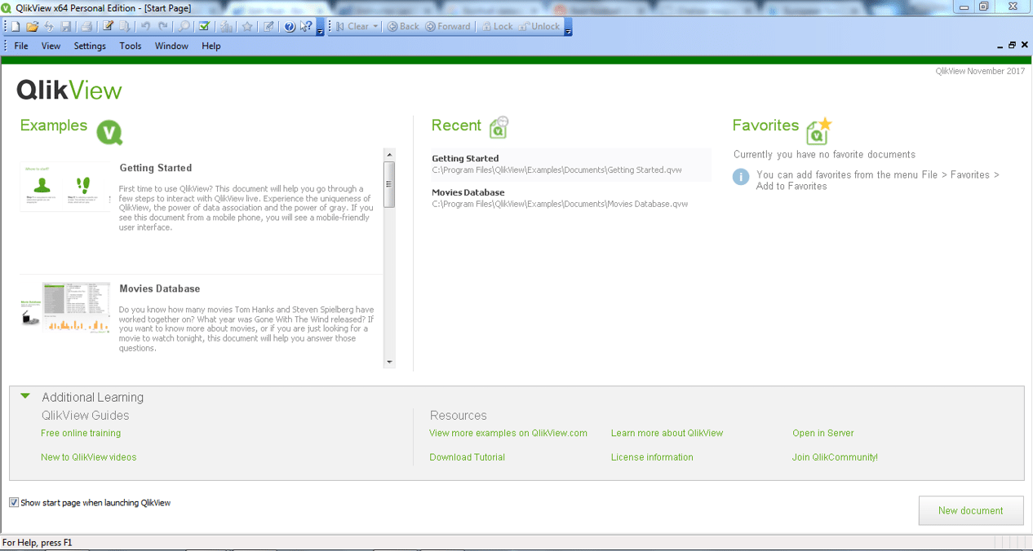Click the Undo arrow icon
Viewport: 1033px width, 551px height.
coord(145,26)
